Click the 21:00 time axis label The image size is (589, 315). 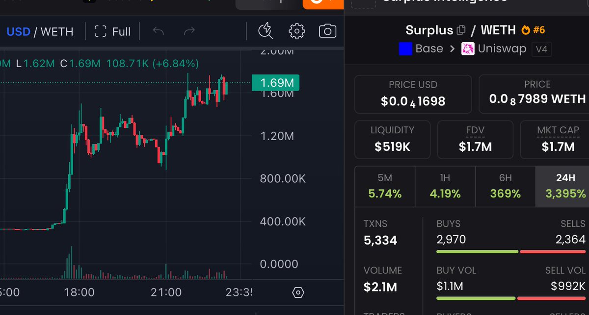coord(166,292)
